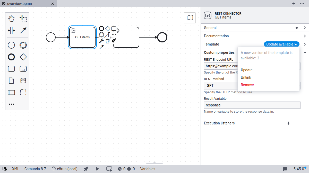Add an execution listener with plus
The width and height of the screenshot is (309, 173).
pyautogui.click(x=288, y=123)
